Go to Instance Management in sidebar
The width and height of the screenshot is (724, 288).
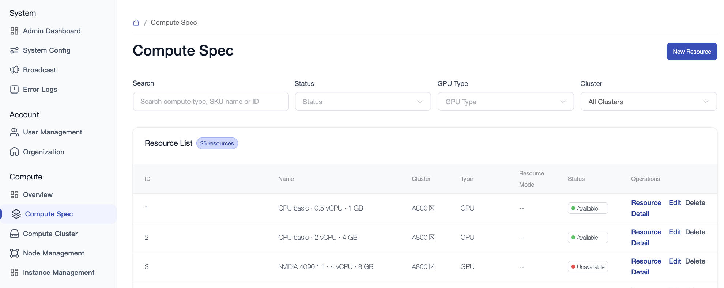[59, 273]
